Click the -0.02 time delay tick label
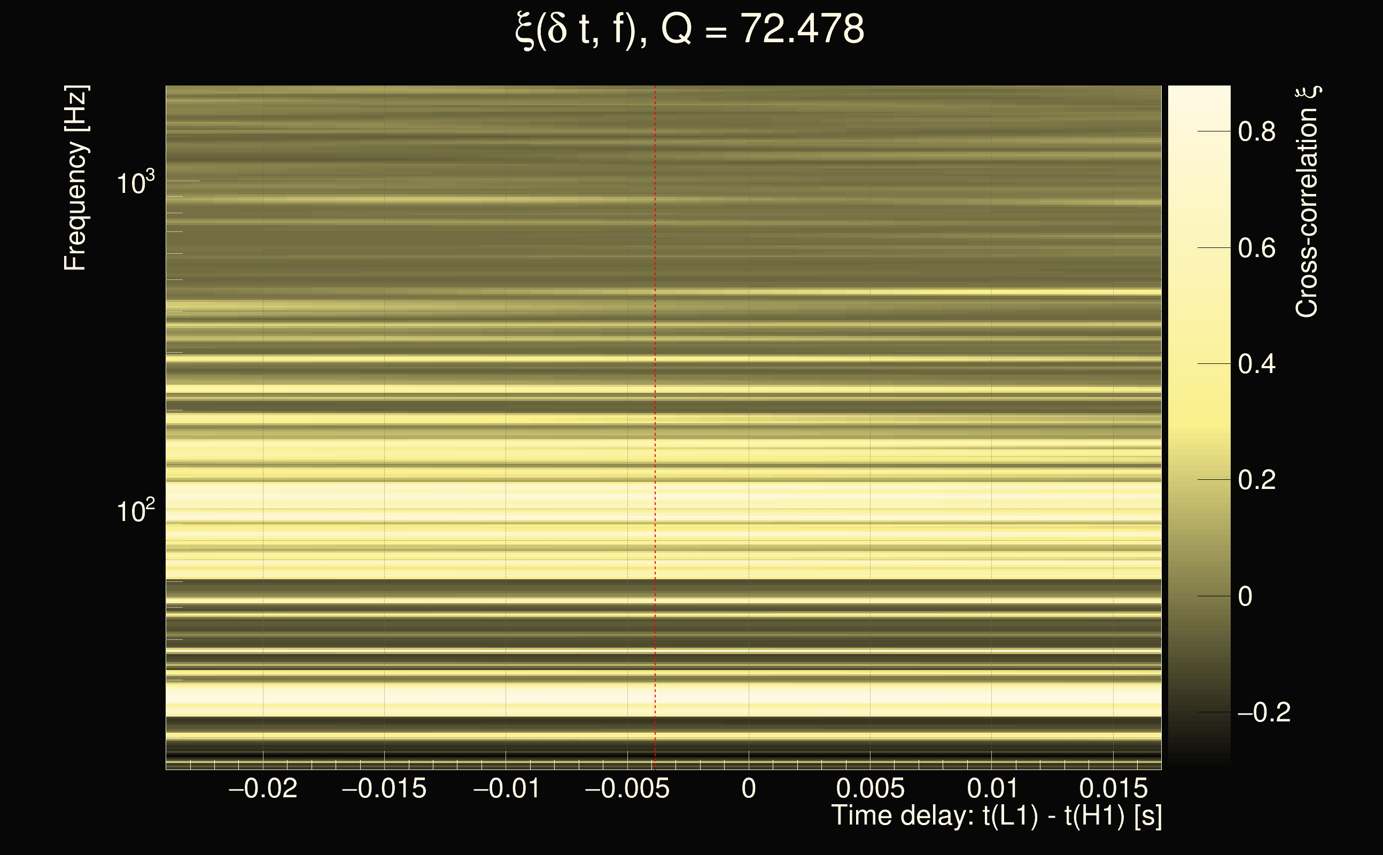The width and height of the screenshot is (1383, 855). [263, 788]
